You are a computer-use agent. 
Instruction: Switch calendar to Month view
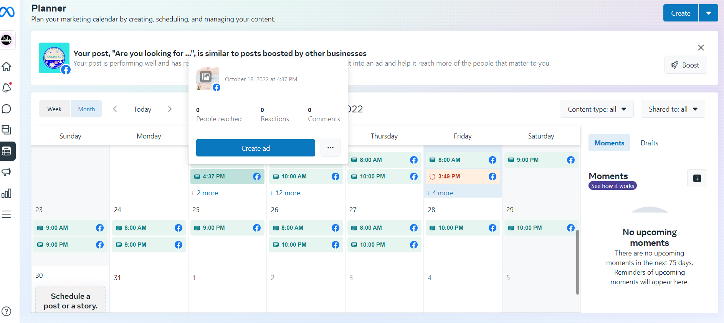(x=86, y=109)
